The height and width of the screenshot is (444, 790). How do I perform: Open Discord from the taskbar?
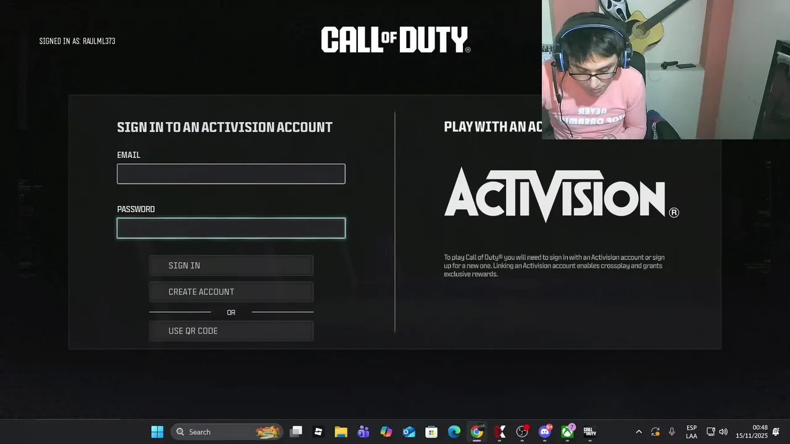pyautogui.click(x=545, y=432)
